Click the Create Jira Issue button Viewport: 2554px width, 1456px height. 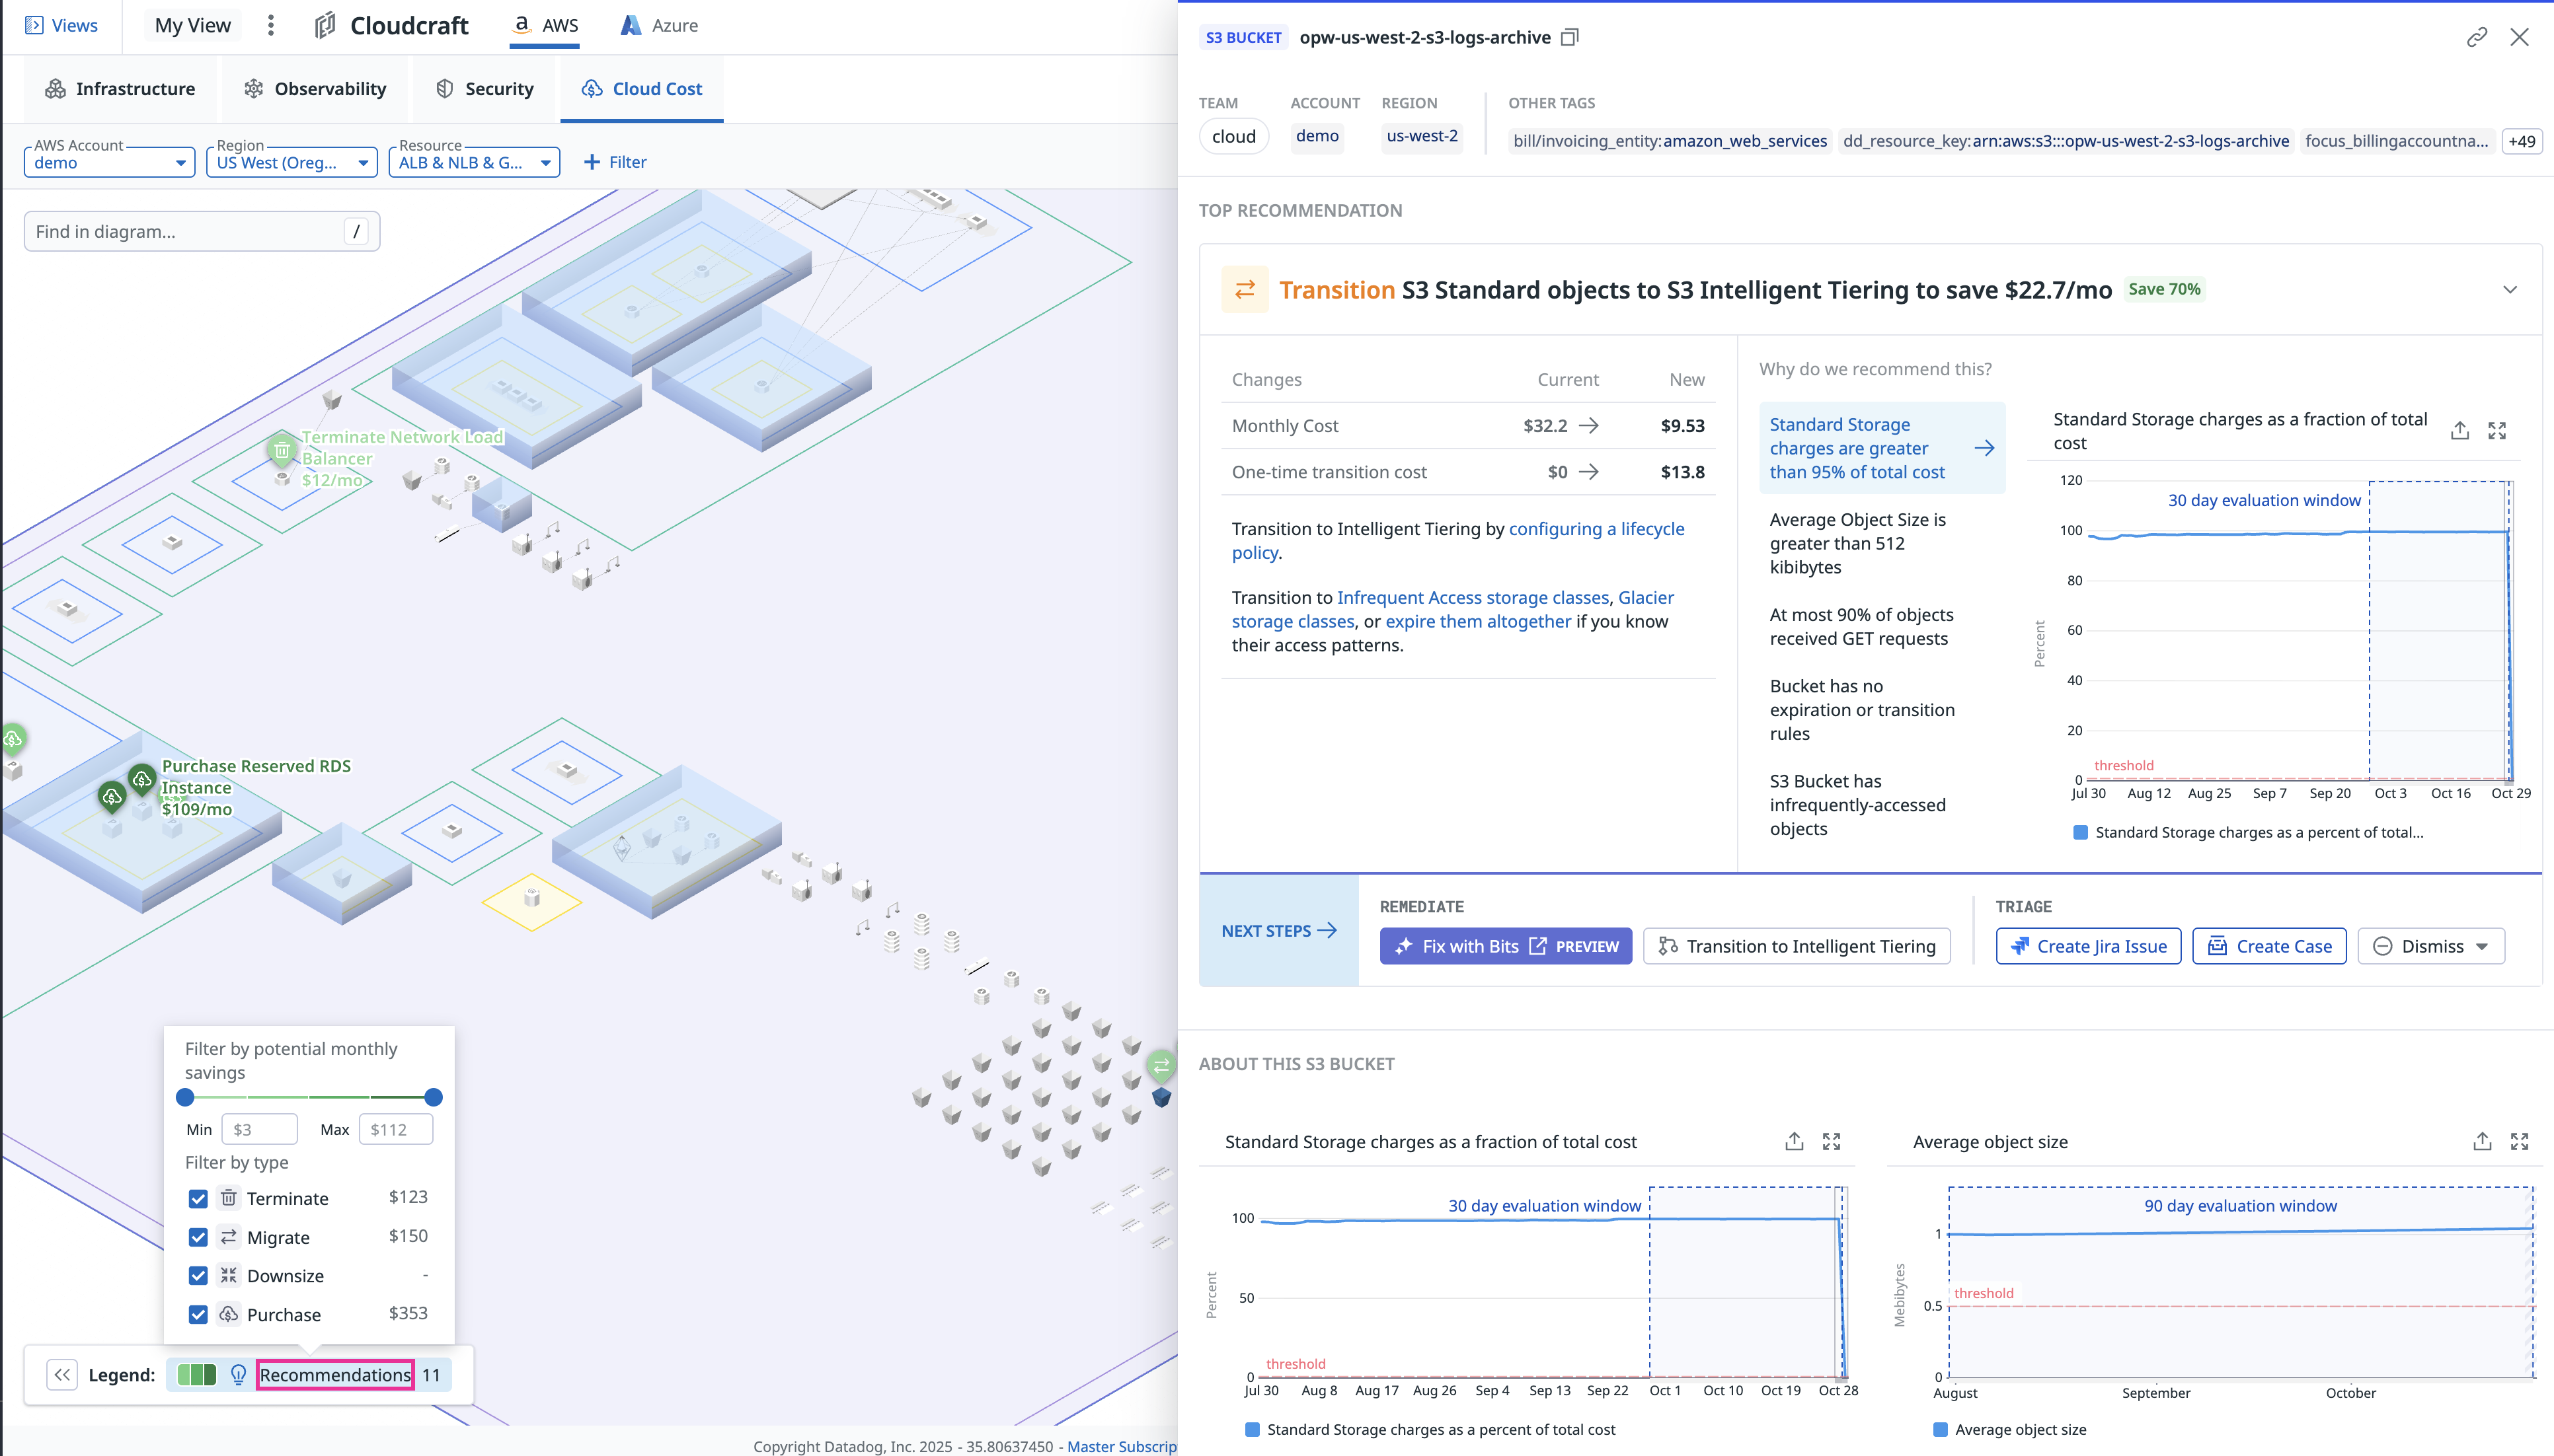pyautogui.click(x=2088, y=946)
